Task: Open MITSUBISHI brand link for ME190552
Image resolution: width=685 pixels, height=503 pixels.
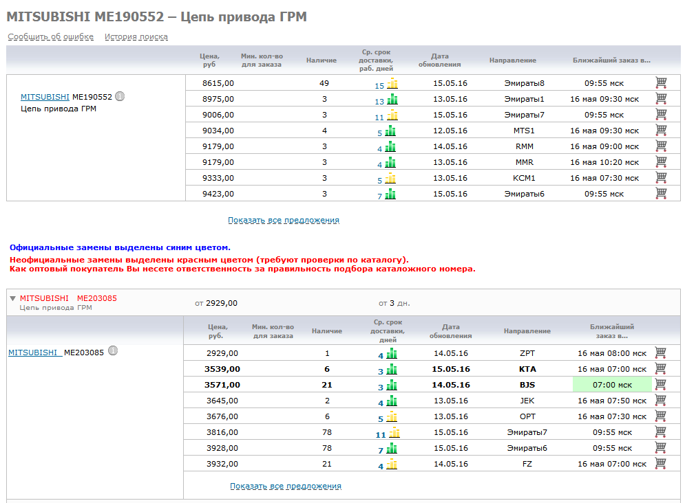Action: tap(45, 97)
